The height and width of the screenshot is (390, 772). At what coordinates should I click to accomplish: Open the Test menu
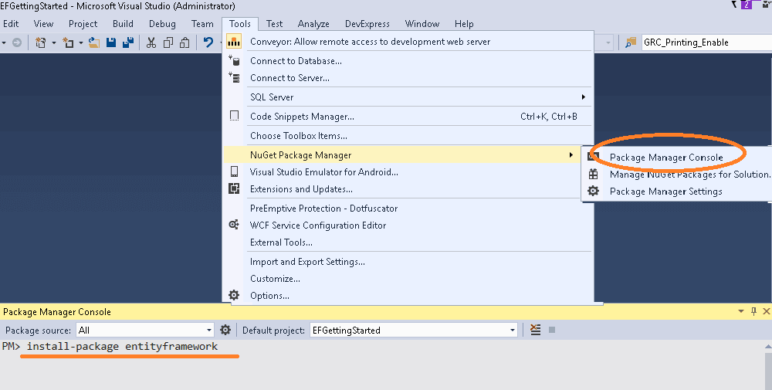pos(274,24)
